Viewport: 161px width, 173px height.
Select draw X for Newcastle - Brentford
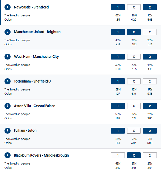click(134, 7)
